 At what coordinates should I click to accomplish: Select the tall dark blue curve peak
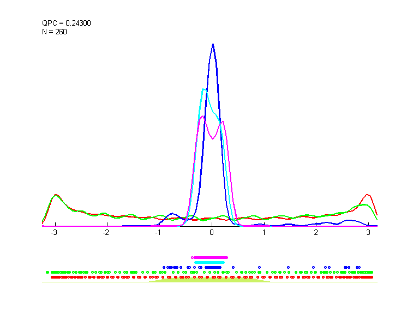click(x=213, y=45)
